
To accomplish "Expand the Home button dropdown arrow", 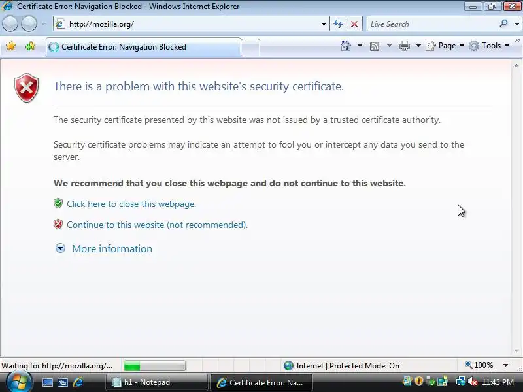I will pos(360,46).
